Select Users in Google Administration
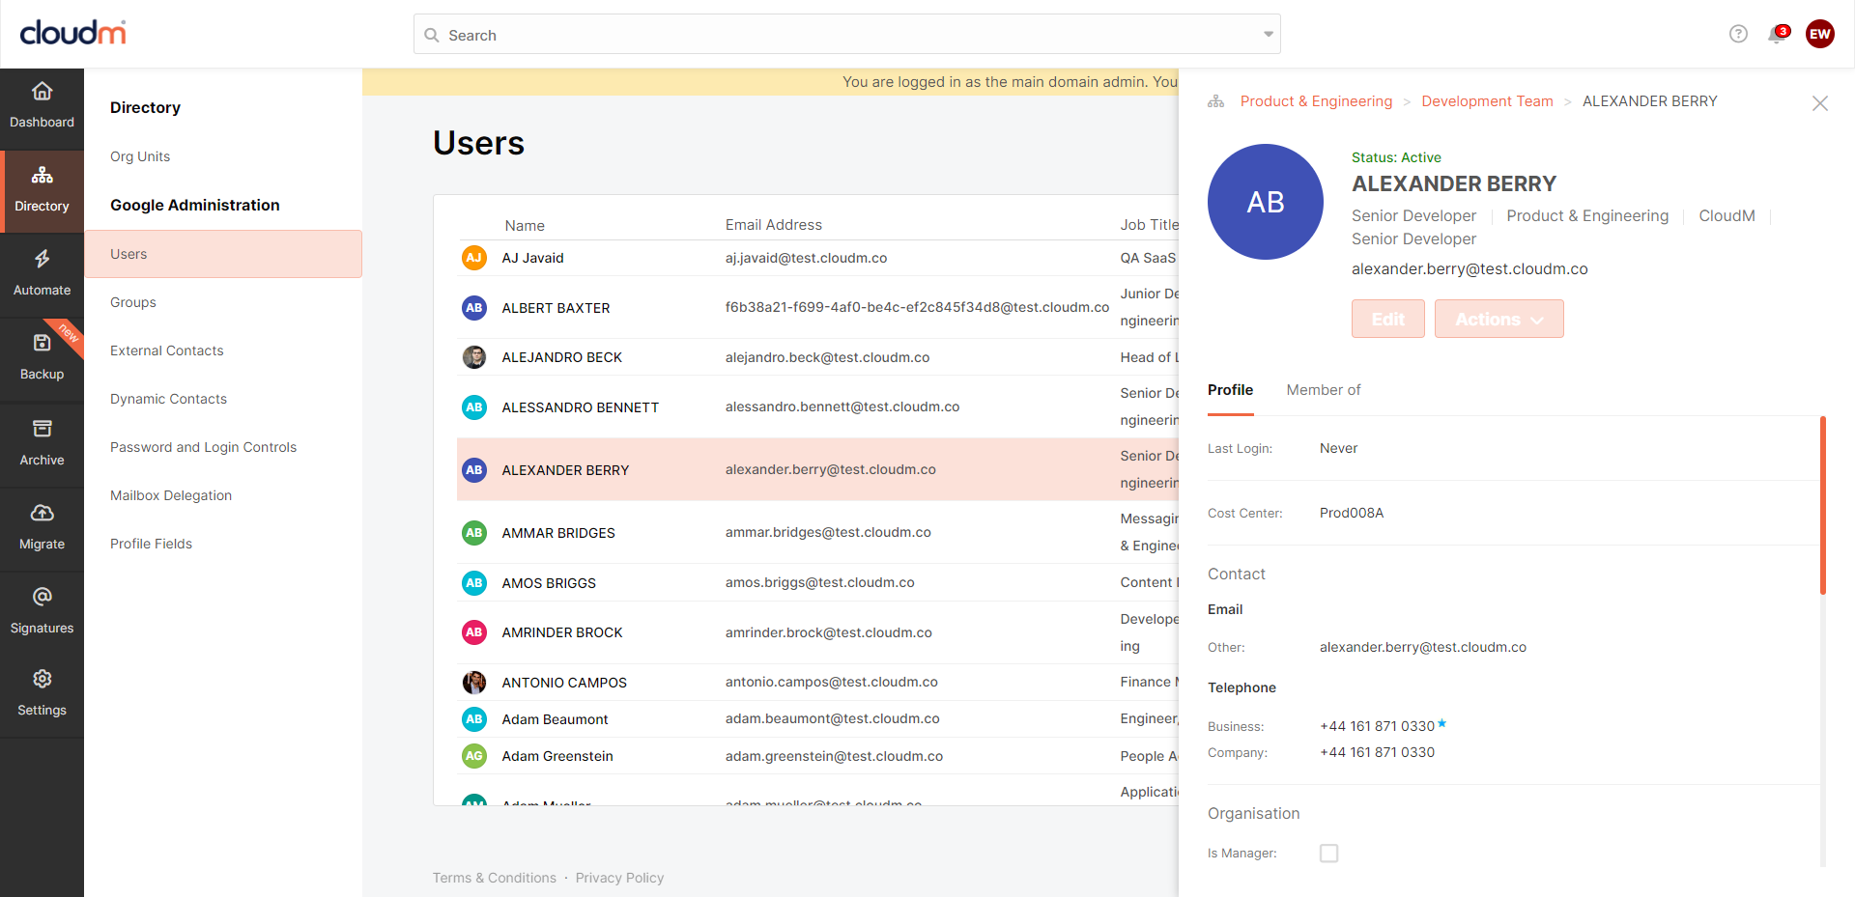The width and height of the screenshot is (1855, 897). coord(223,254)
